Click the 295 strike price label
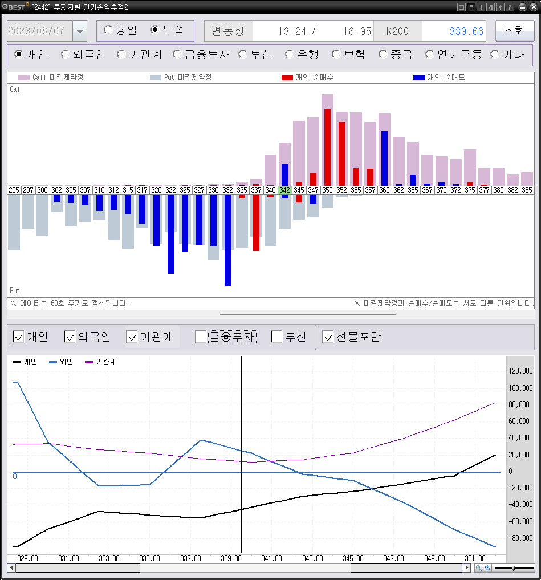The image size is (541, 580). pos(14,190)
